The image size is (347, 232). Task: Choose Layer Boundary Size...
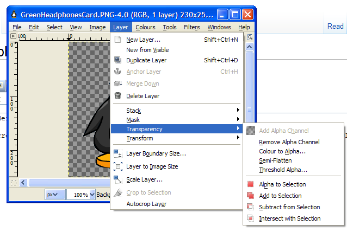coord(177,153)
